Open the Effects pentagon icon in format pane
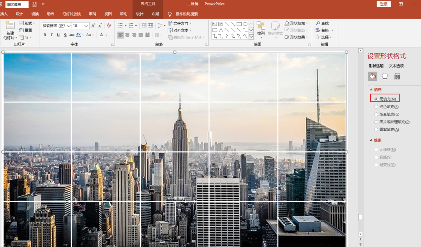The height and width of the screenshot is (247, 421). 385,76
